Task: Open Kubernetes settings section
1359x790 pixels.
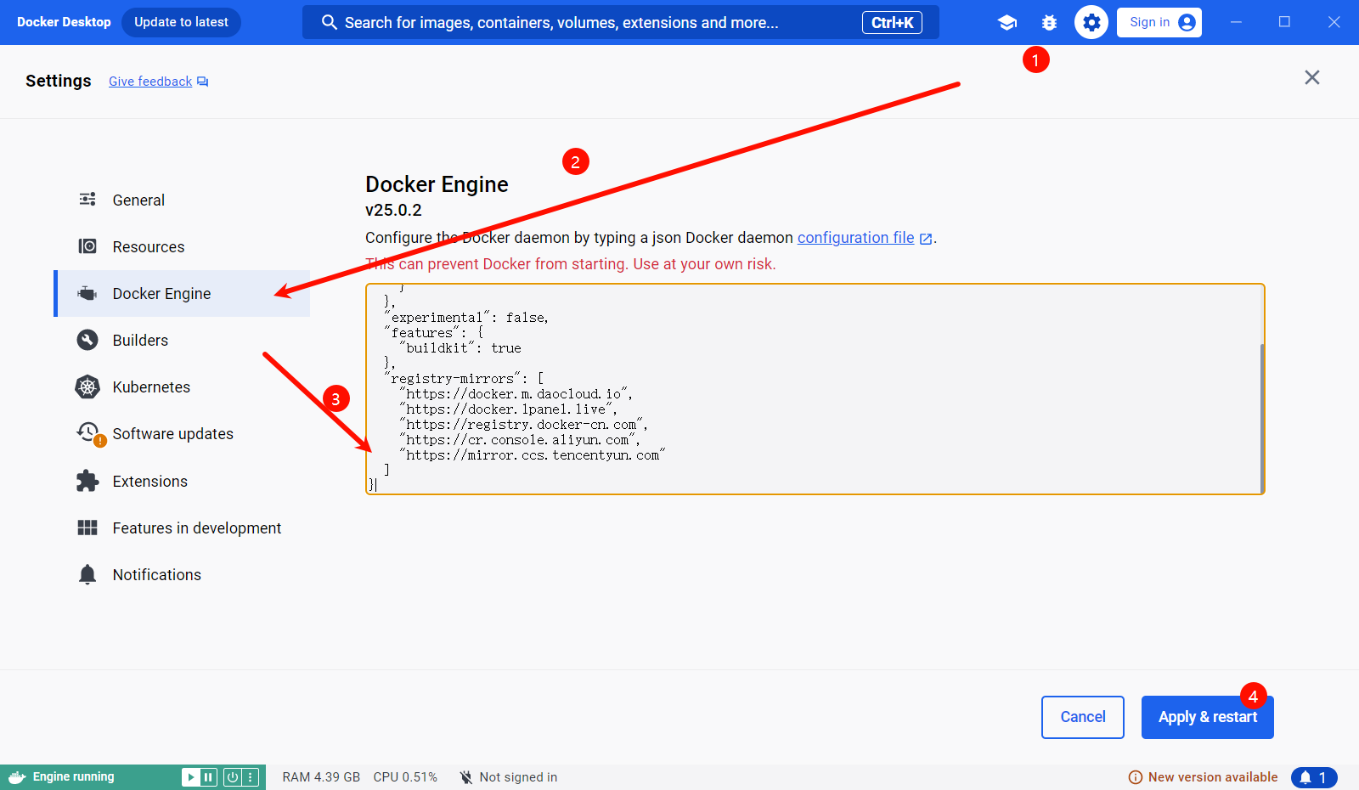Action: [x=182, y=387]
